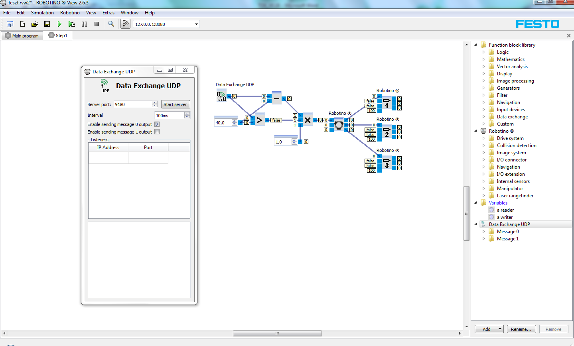The image size is (574, 346).
Task: Click the Port column header
Action: (148, 147)
